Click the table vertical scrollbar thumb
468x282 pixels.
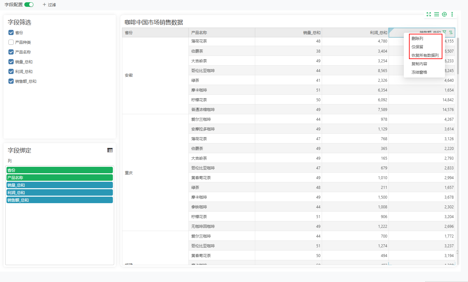(x=458, y=55)
